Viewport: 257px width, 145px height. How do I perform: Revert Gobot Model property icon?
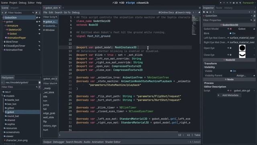[228, 29]
